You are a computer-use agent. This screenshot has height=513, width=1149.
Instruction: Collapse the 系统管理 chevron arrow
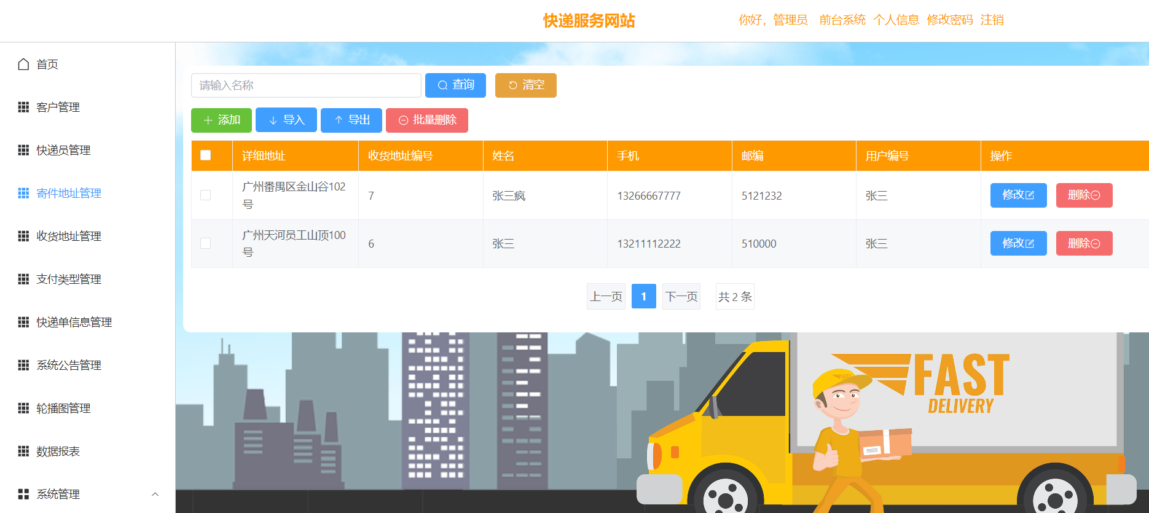(x=155, y=494)
